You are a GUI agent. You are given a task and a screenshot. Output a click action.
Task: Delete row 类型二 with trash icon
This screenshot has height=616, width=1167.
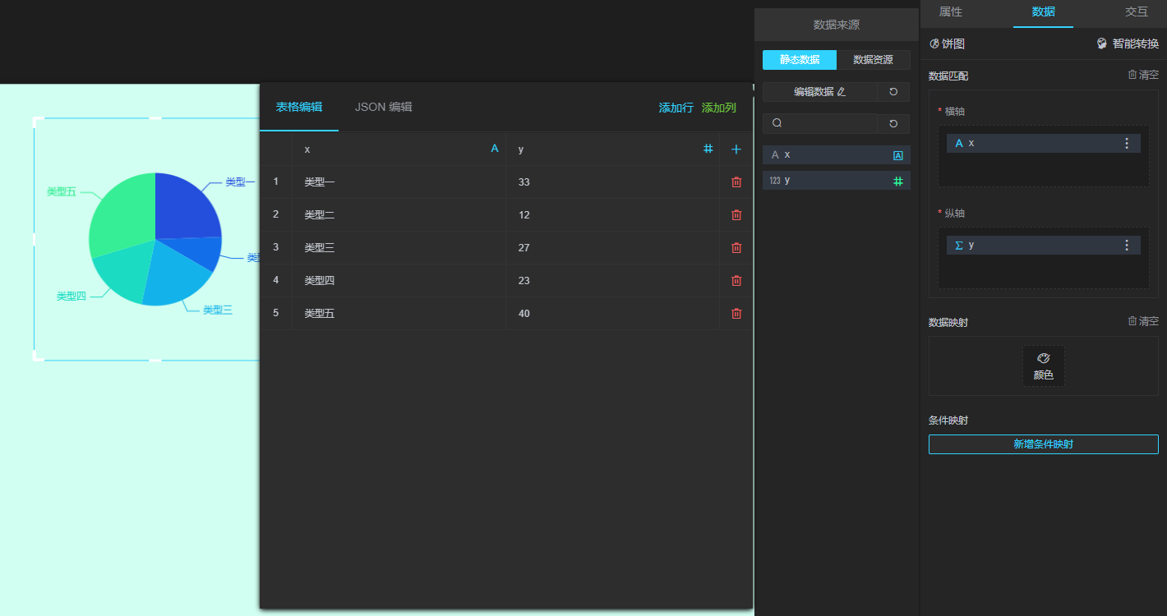point(736,215)
